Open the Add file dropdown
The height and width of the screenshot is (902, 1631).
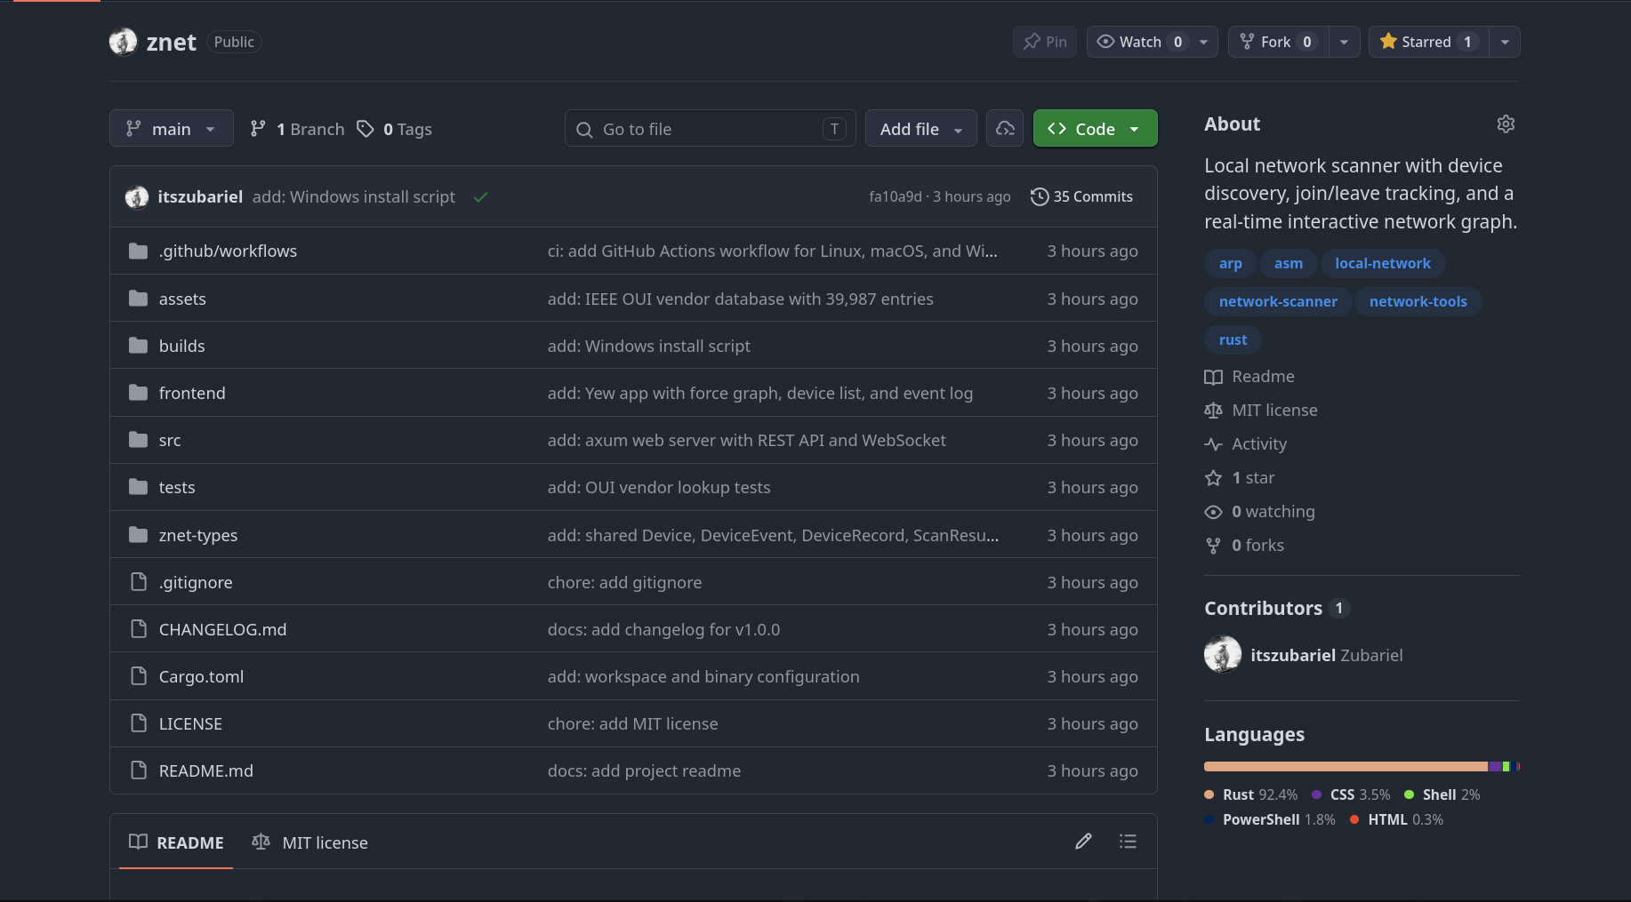tap(921, 129)
